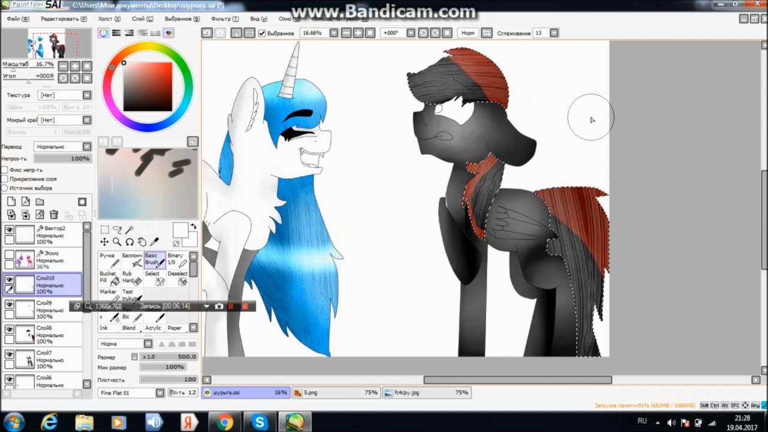Viewport: 768px width, 432px height.
Task: Open the Редактировать menu
Action: coord(63,19)
